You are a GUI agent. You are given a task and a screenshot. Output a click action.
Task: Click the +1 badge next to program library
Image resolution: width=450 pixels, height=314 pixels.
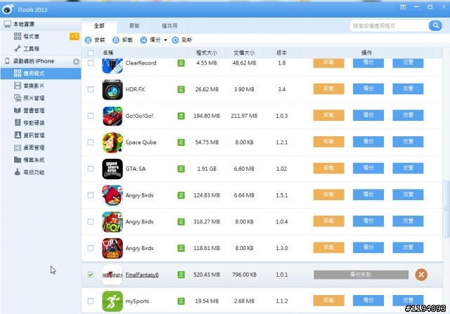coord(75,37)
